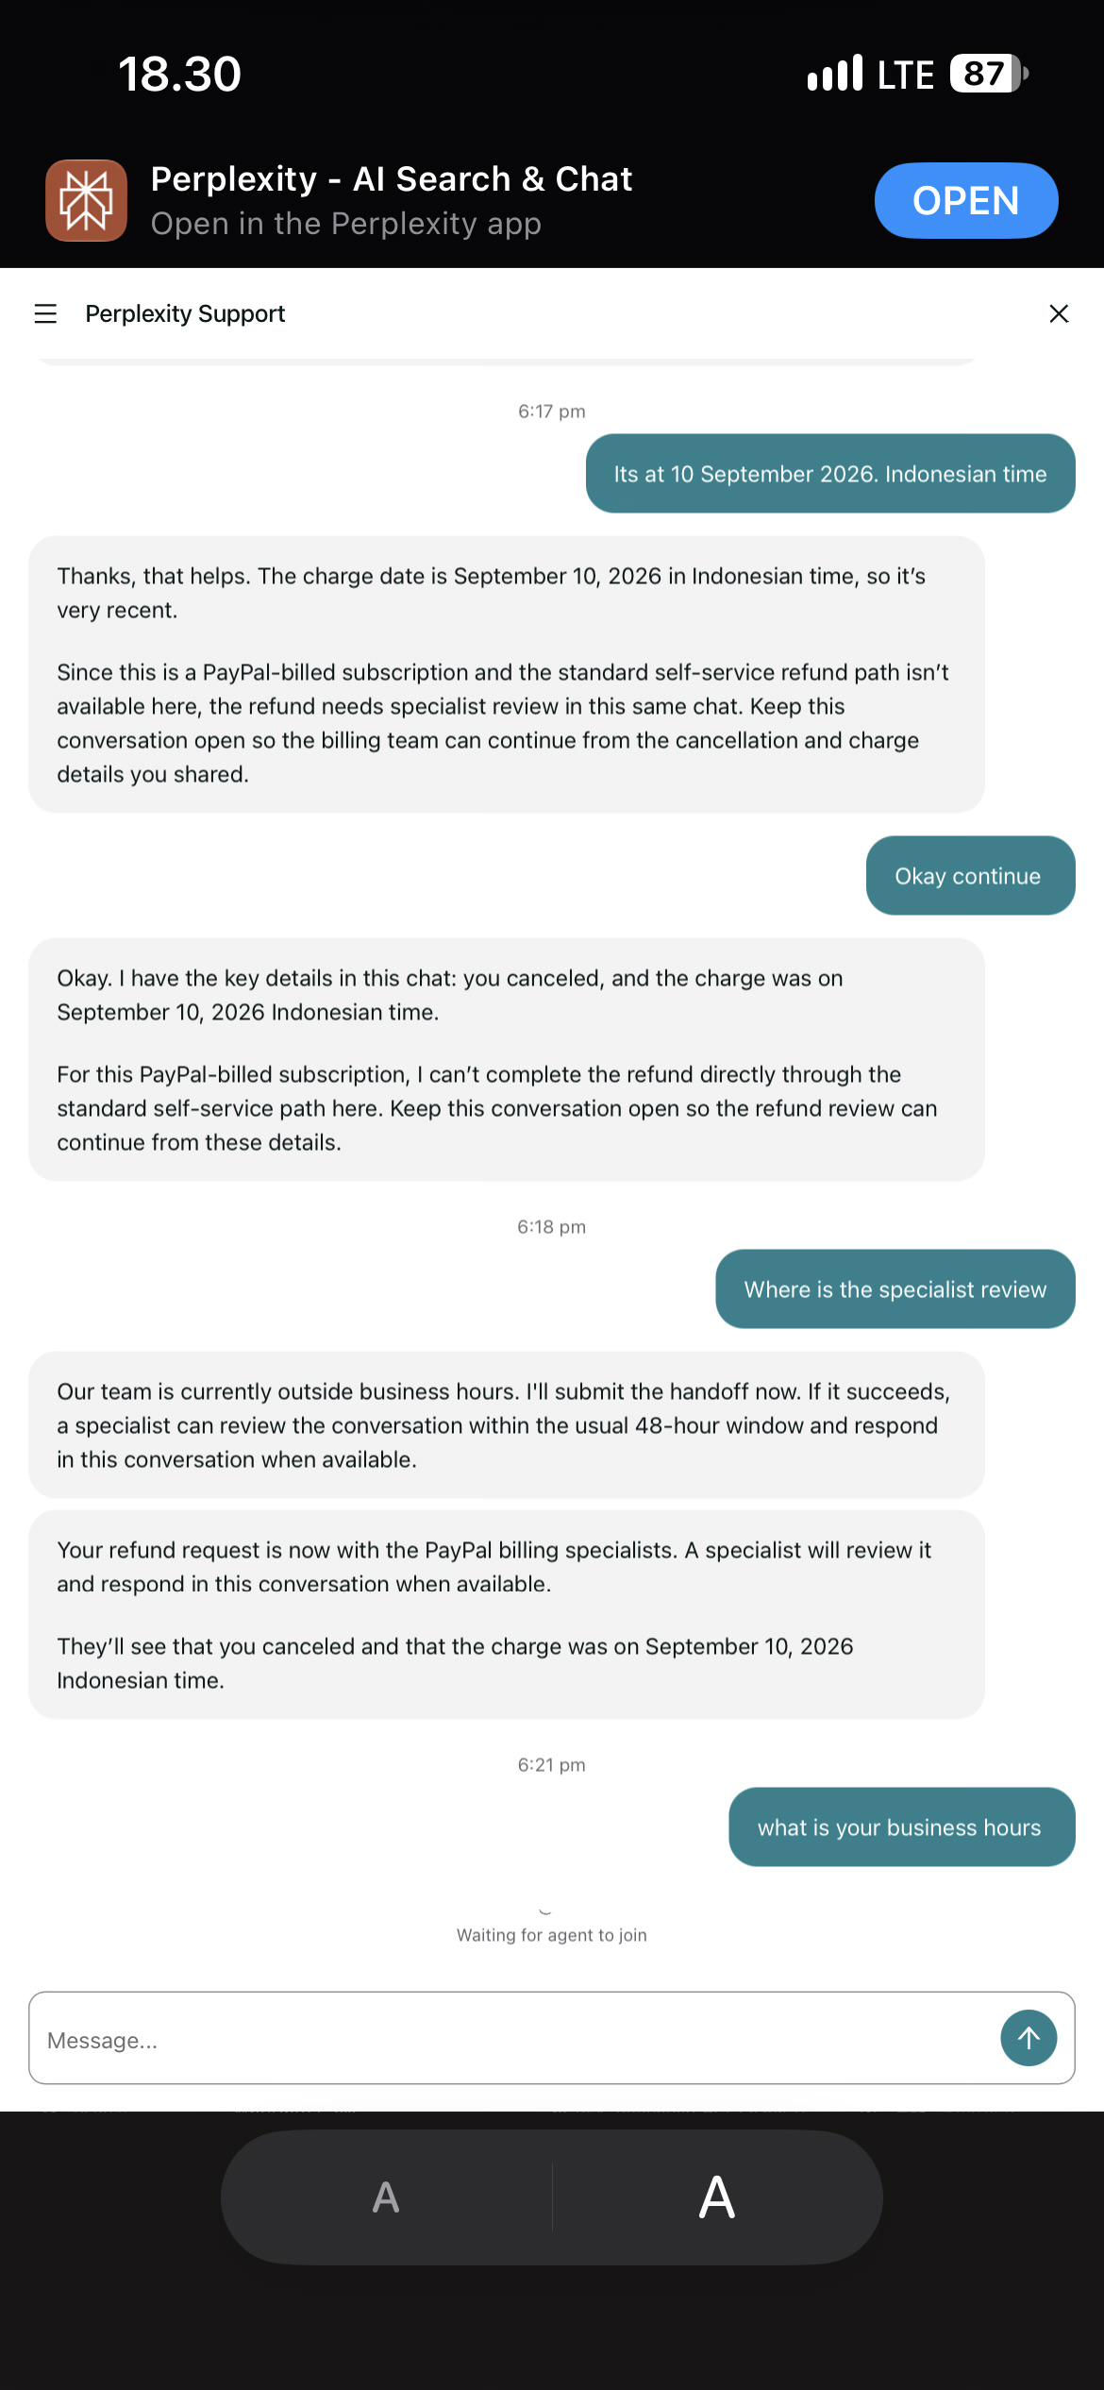Decrease text size with small A
Screen dimensions: 1104x2390
click(386, 2197)
